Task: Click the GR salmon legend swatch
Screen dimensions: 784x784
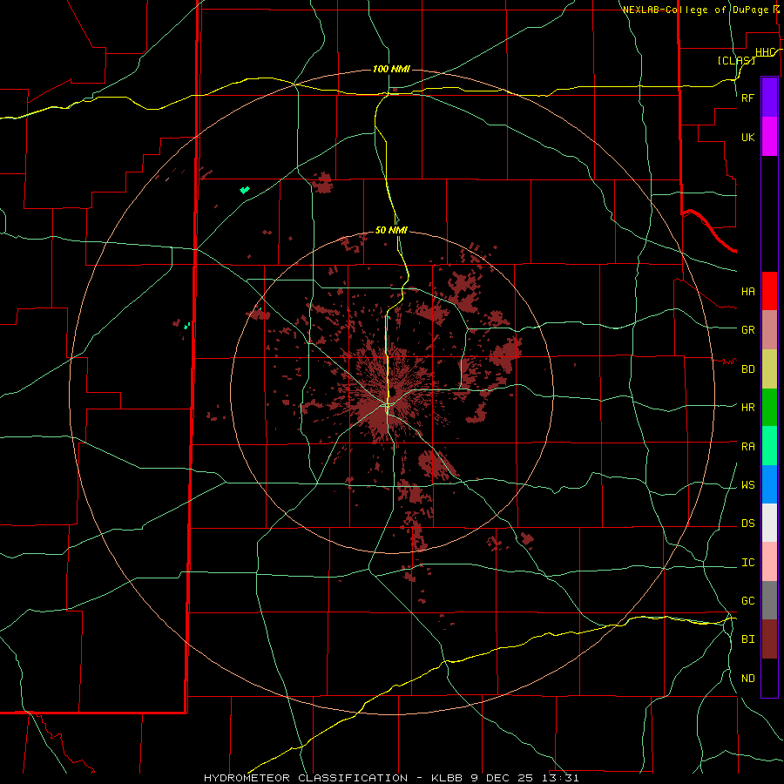Action: [769, 330]
